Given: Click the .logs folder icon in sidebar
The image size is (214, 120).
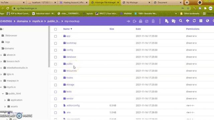Looking at the screenshot, I should [3, 42].
